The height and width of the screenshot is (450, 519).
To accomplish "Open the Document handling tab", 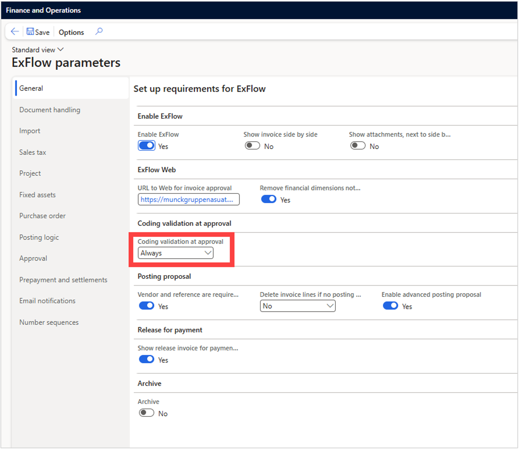I will [50, 110].
